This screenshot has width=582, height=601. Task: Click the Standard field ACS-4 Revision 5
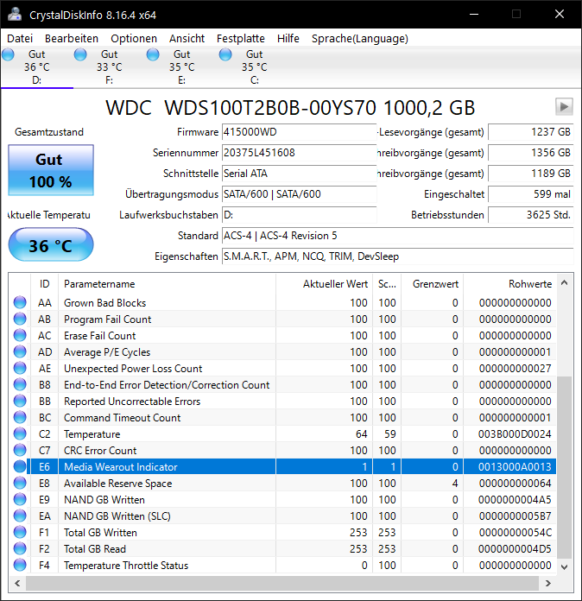point(397,236)
